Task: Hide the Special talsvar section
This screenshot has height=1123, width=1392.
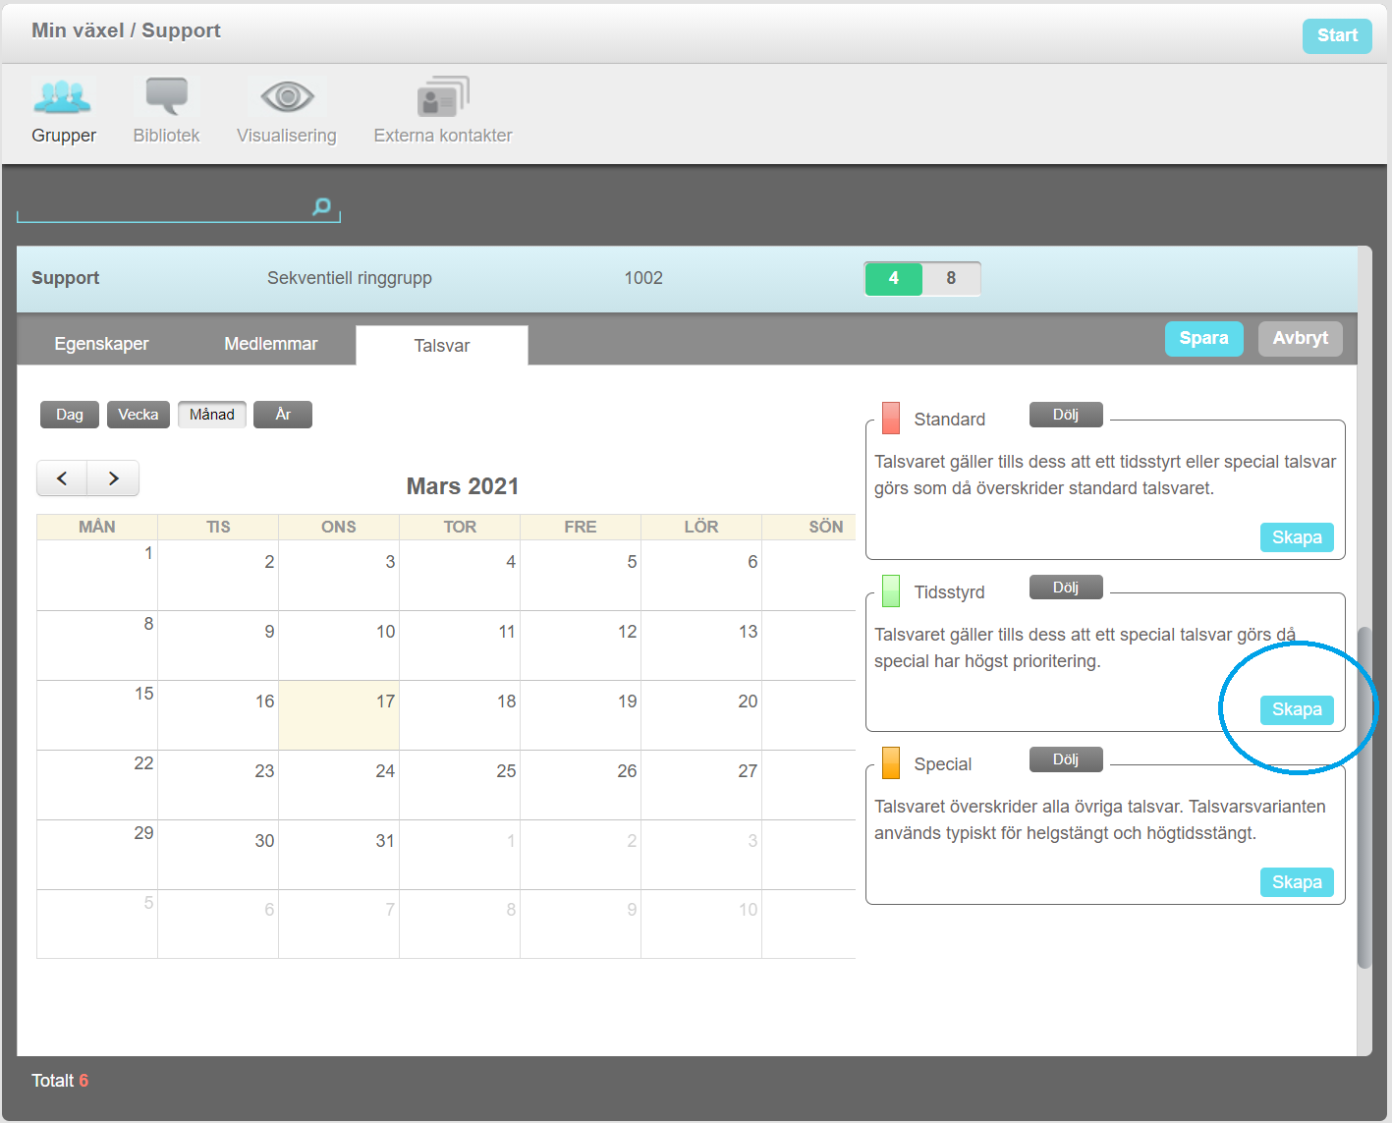Action: tap(1066, 759)
